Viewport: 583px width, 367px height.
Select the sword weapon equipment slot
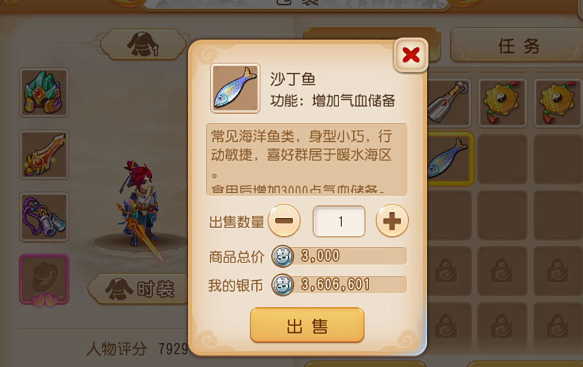tap(44, 155)
